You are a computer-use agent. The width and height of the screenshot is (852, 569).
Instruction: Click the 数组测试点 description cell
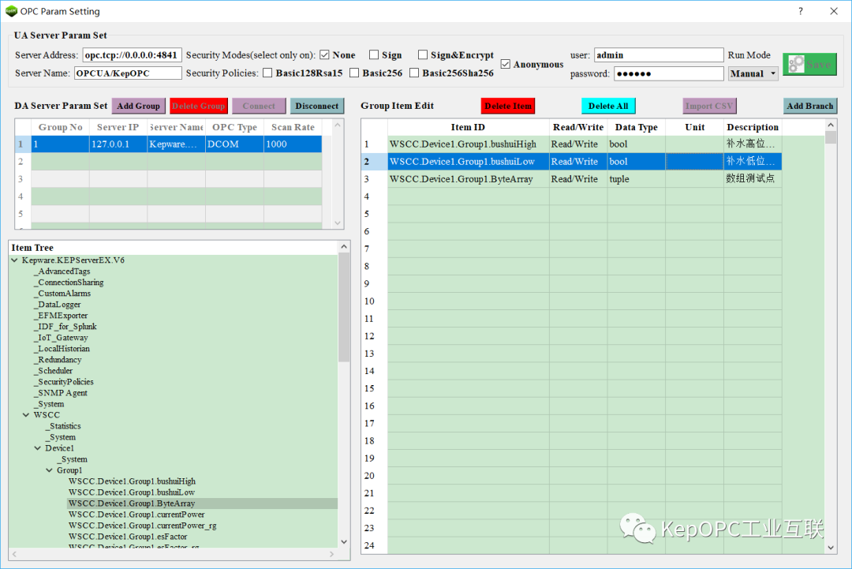pos(753,179)
